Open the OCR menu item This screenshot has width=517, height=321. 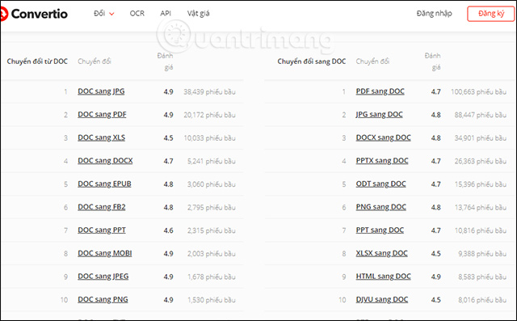pyautogui.click(x=137, y=14)
